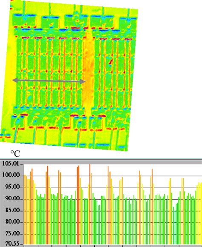Click the 80.00 axis label

pos(12,222)
